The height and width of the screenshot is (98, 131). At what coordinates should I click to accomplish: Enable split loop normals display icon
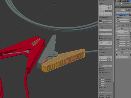[102, 93]
